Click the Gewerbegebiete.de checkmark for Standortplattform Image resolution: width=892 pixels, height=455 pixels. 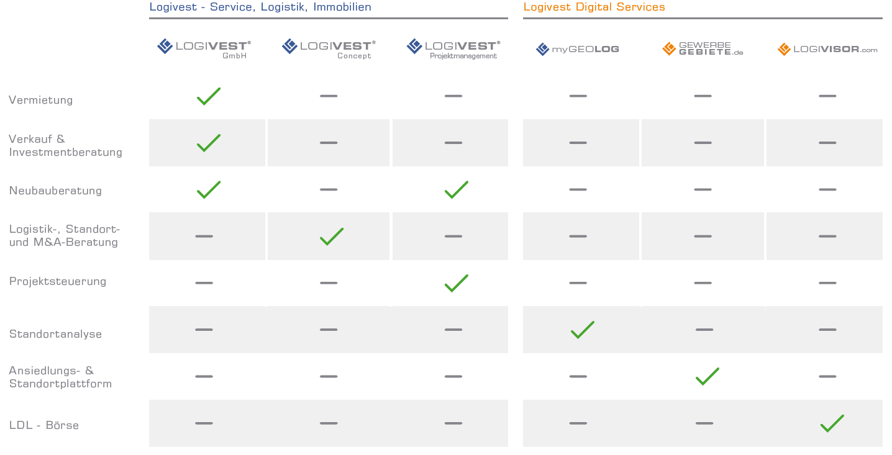[708, 376]
